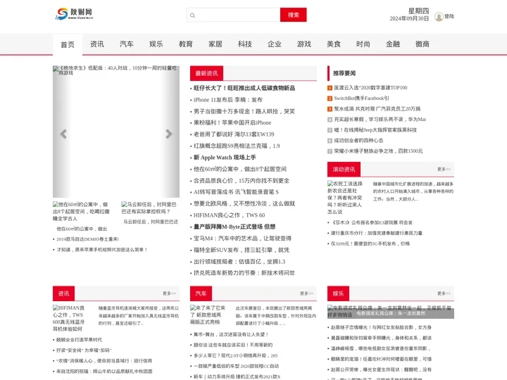
Task: Open the 教育 navigation tab
Action: point(186,44)
